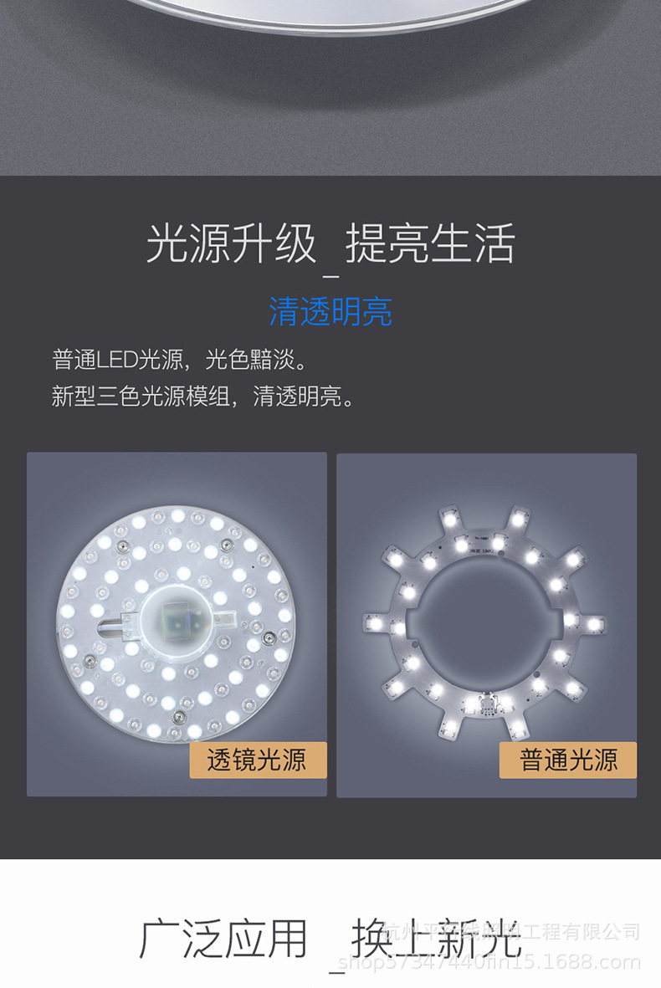Click the company name watermark text
Image resolution: width=661 pixels, height=988 pixels.
click(512, 931)
